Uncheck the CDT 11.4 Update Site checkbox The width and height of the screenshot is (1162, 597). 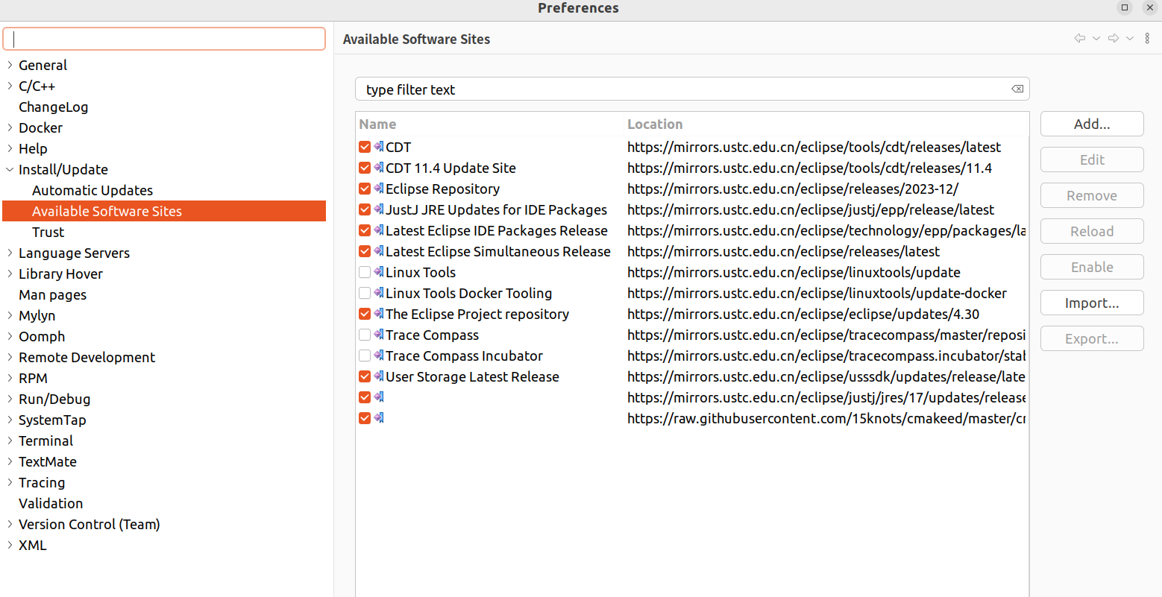click(x=365, y=168)
